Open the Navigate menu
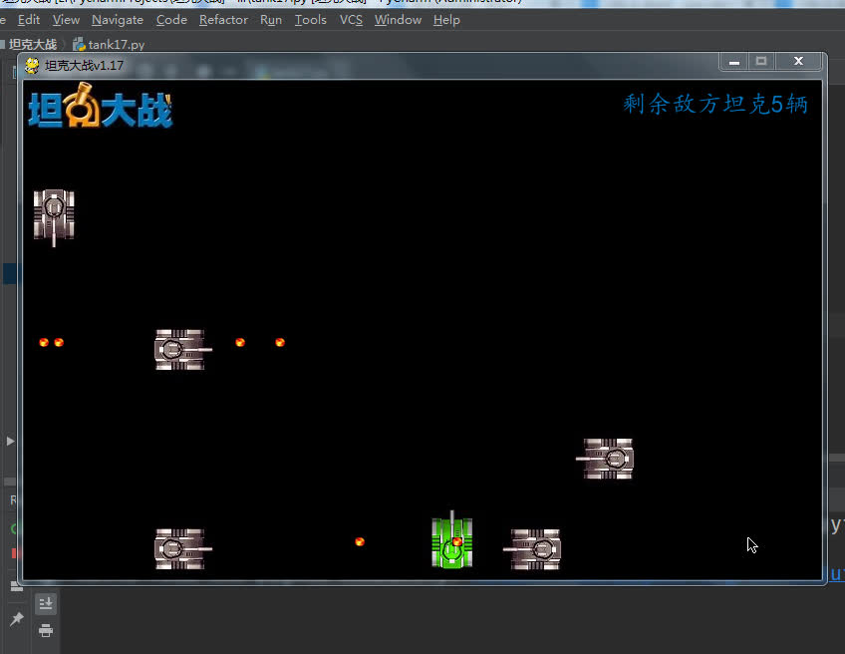This screenshot has height=654, width=845. (118, 20)
